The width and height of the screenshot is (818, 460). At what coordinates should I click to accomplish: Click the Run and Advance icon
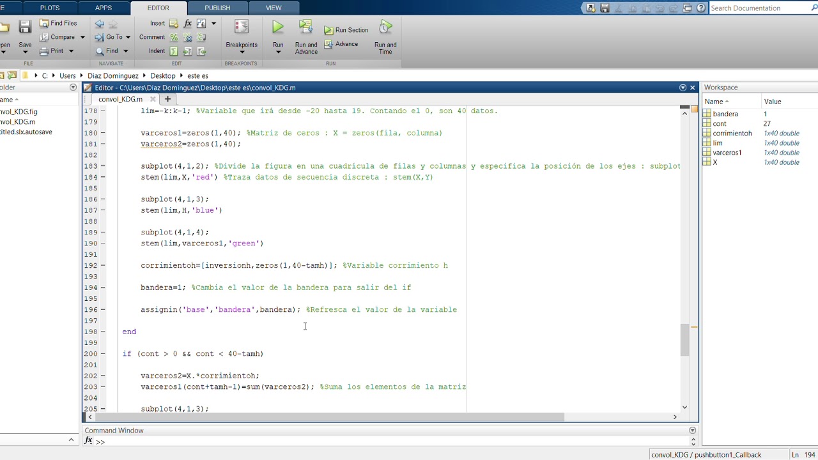305,27
